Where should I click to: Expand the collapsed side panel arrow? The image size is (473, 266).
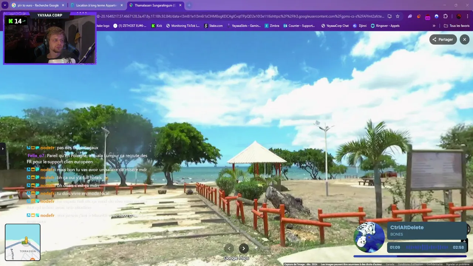click(x=3, y=149)
